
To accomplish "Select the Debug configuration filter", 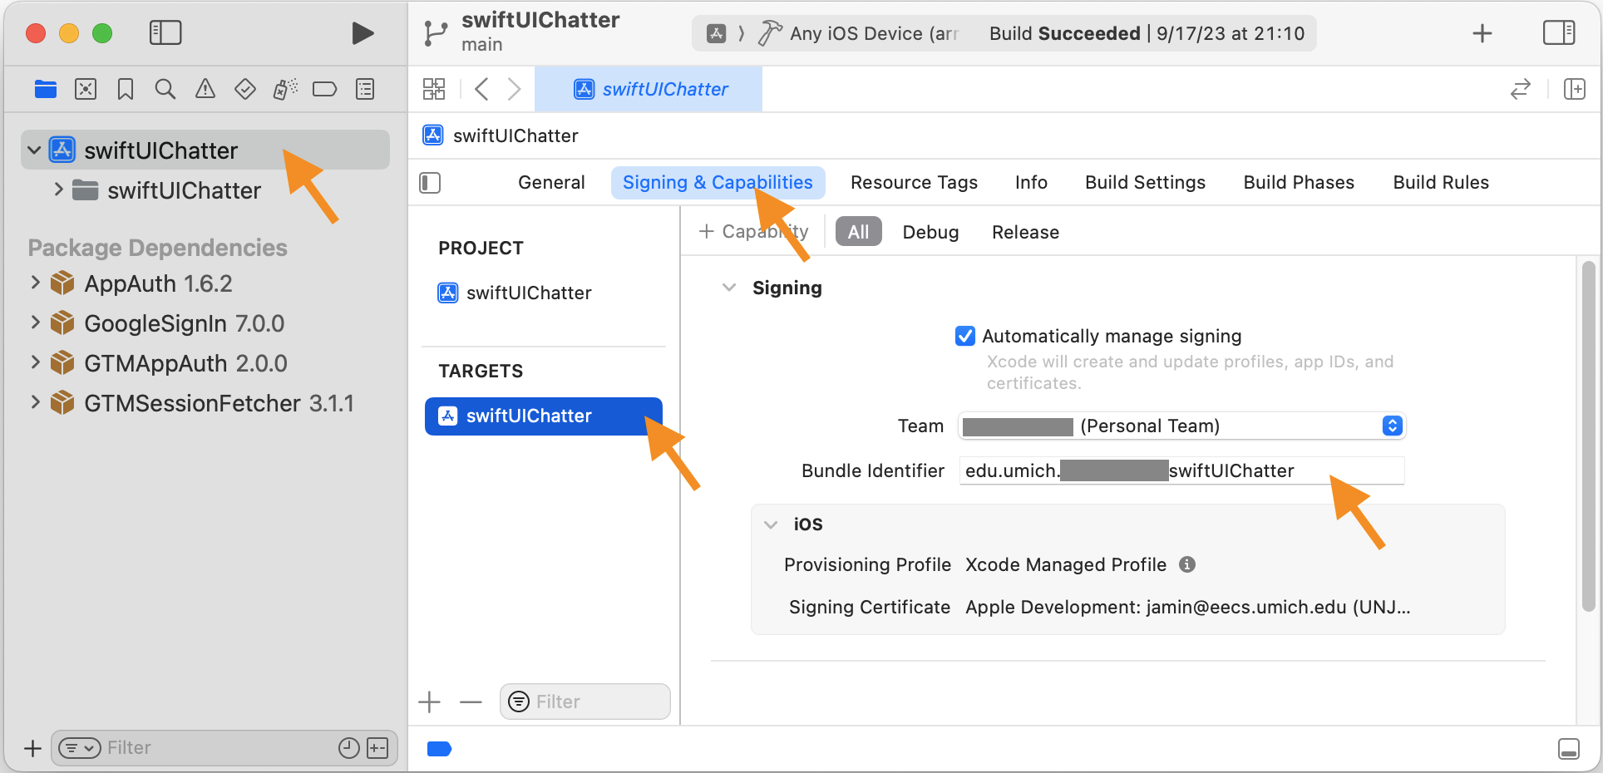I will (x=930, y=232).
